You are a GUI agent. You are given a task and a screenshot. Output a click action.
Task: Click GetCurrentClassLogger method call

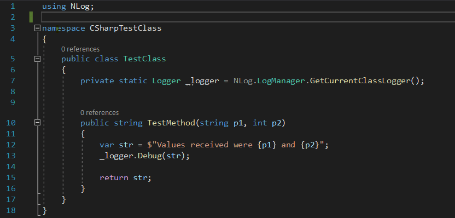tap(360, 81)
